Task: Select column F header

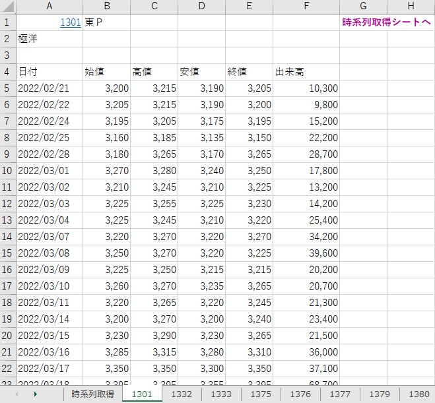Action: tap(306, 6)
